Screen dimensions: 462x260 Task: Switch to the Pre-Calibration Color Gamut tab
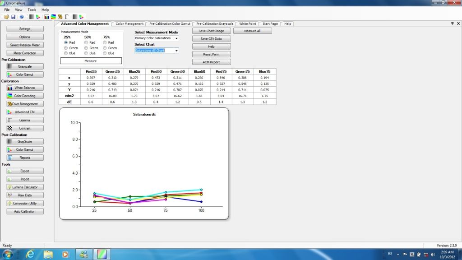tap(170, 23)
